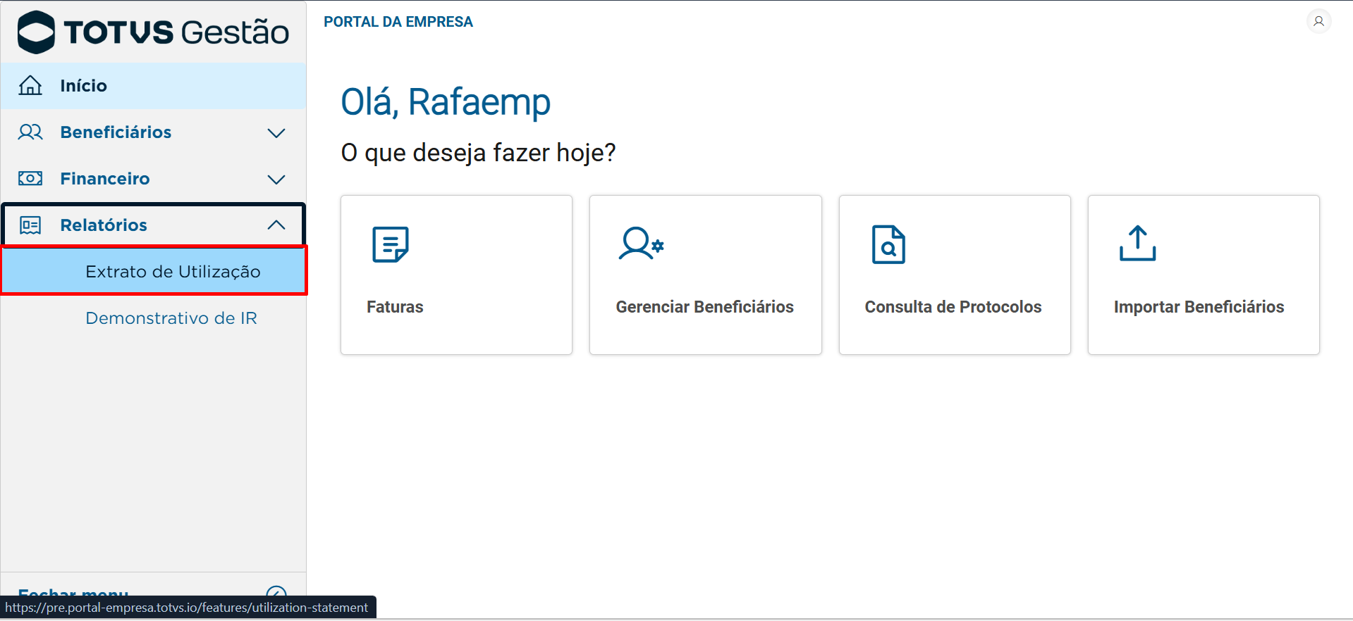Select Extrato de Utilização submenu item
Viewport: 1353px width, 621px height.
tap(173, 272)
